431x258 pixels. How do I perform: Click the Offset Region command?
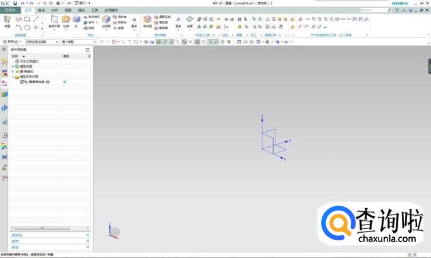pos(162,17)
